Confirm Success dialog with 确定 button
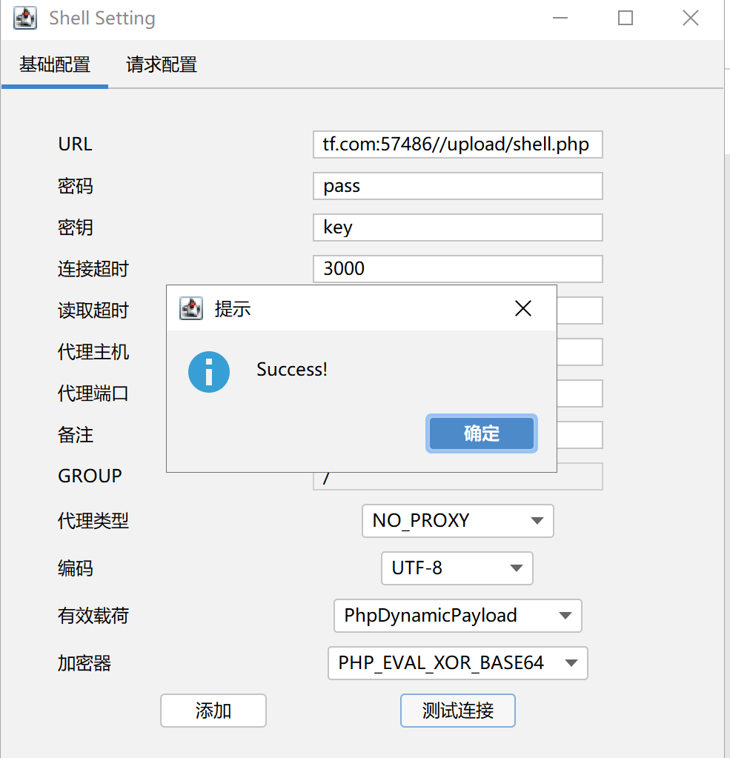The height and width of the screenshot is (758, 730). tap(482, 433)
